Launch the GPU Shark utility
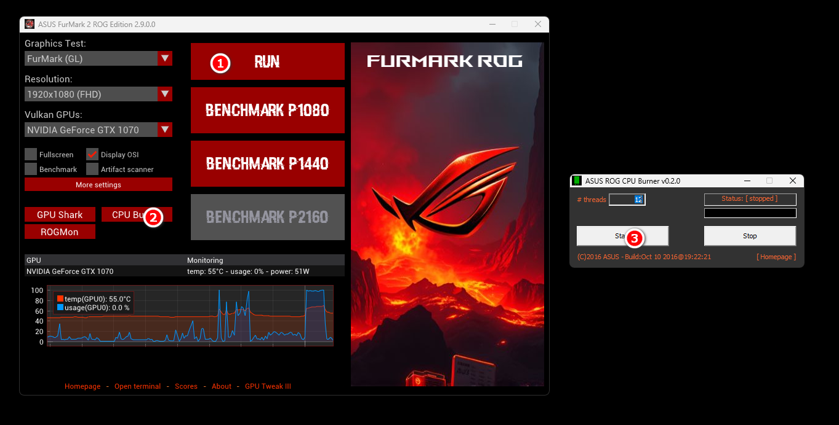This screenshot has height=425, width=839. [60, 214]
